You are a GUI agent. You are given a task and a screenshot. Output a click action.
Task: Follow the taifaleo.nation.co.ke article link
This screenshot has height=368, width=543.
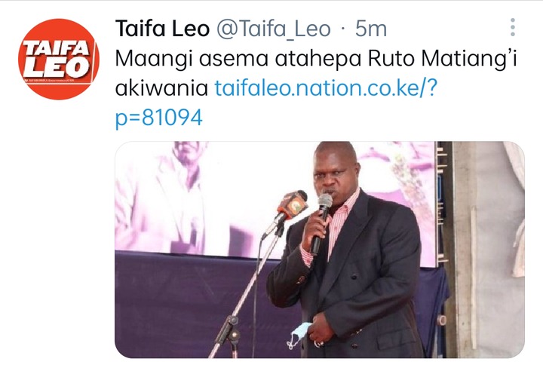327,88
